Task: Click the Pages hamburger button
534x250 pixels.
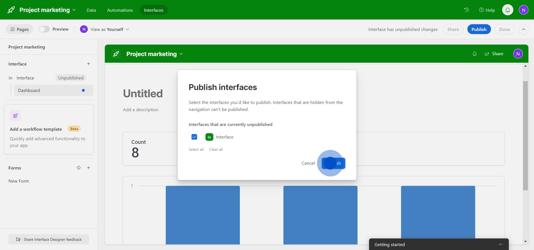Action: point(19,29)
